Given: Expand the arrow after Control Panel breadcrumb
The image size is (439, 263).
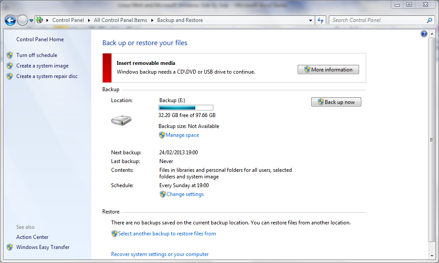Looking at the screenshot, I should 89,20.
